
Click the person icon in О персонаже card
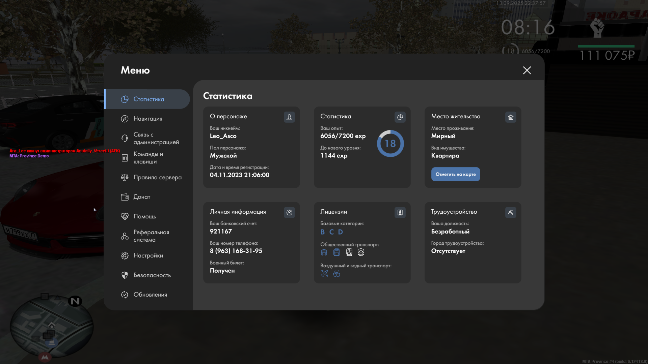(289, 117)
